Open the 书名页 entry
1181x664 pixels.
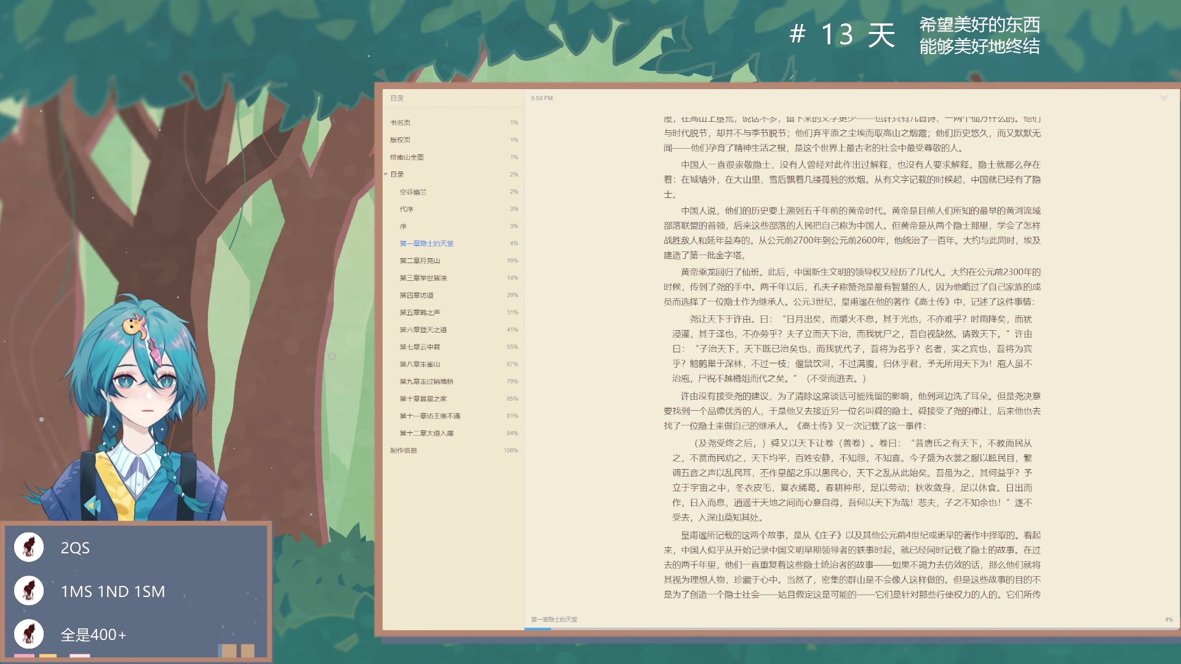click(453, 123)
